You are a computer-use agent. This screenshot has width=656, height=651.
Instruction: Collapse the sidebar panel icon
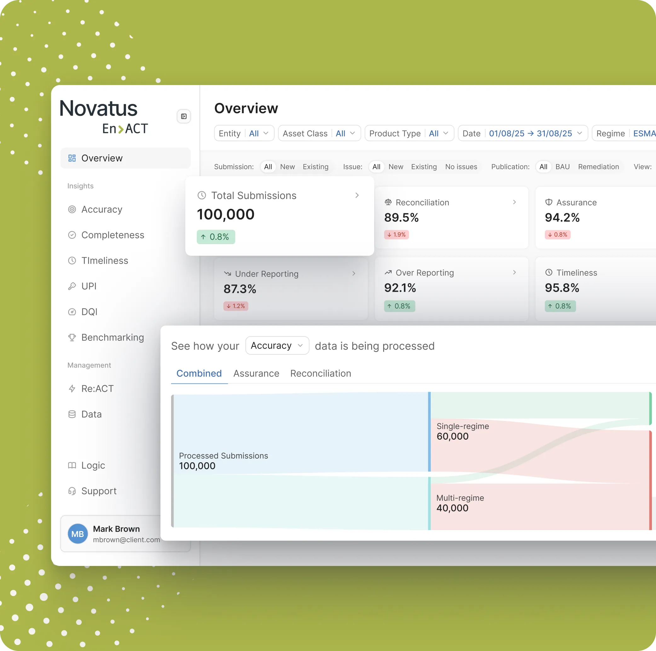click(184, 117)
